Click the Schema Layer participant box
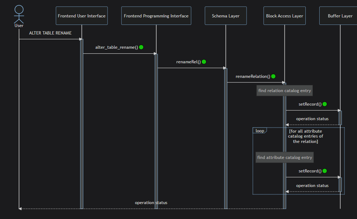The image size is (357, 219). pyautogui.click(x=226, y=16)
